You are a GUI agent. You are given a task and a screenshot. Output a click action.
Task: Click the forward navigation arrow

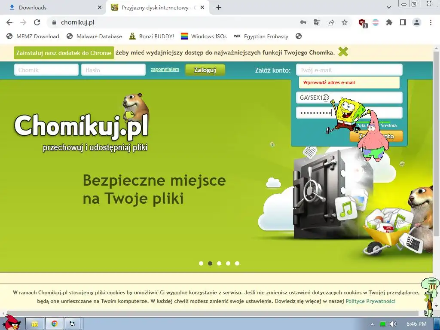(x=23, y=22)
